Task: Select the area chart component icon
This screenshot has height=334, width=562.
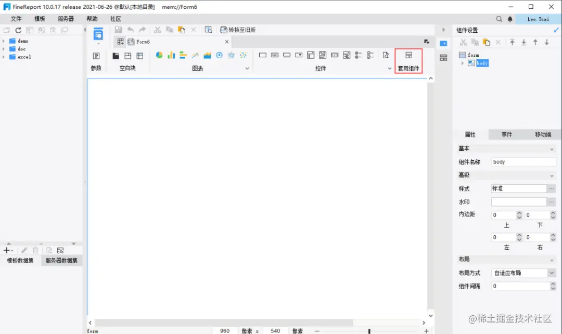Action: [x=207, y=55]
